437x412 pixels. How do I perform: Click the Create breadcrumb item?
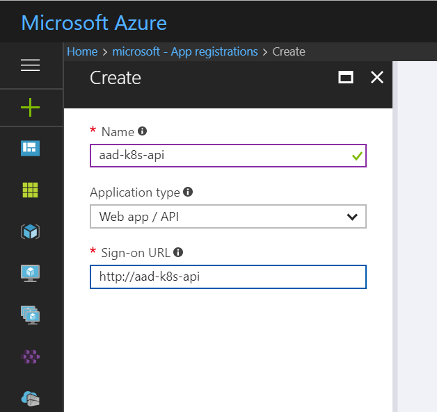click(x=289, y=51)
